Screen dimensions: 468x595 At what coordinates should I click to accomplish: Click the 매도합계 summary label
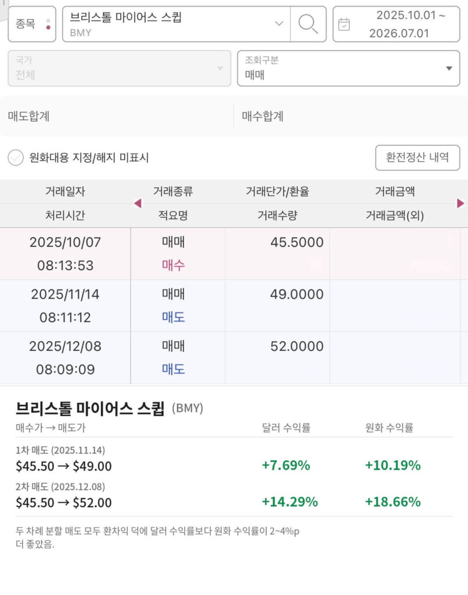pyautogui.click(x=29, y=116)
